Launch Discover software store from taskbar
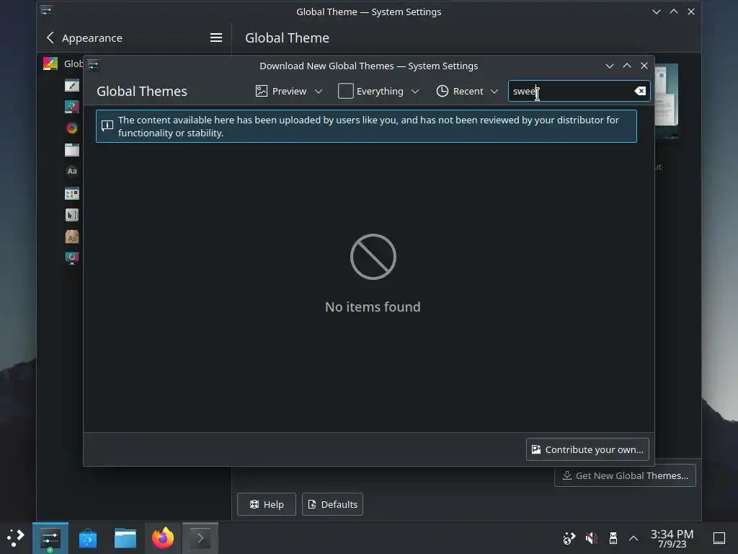 click(87, 538)
